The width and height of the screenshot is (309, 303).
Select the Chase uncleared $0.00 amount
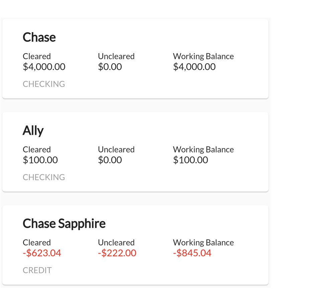point(110,67)
